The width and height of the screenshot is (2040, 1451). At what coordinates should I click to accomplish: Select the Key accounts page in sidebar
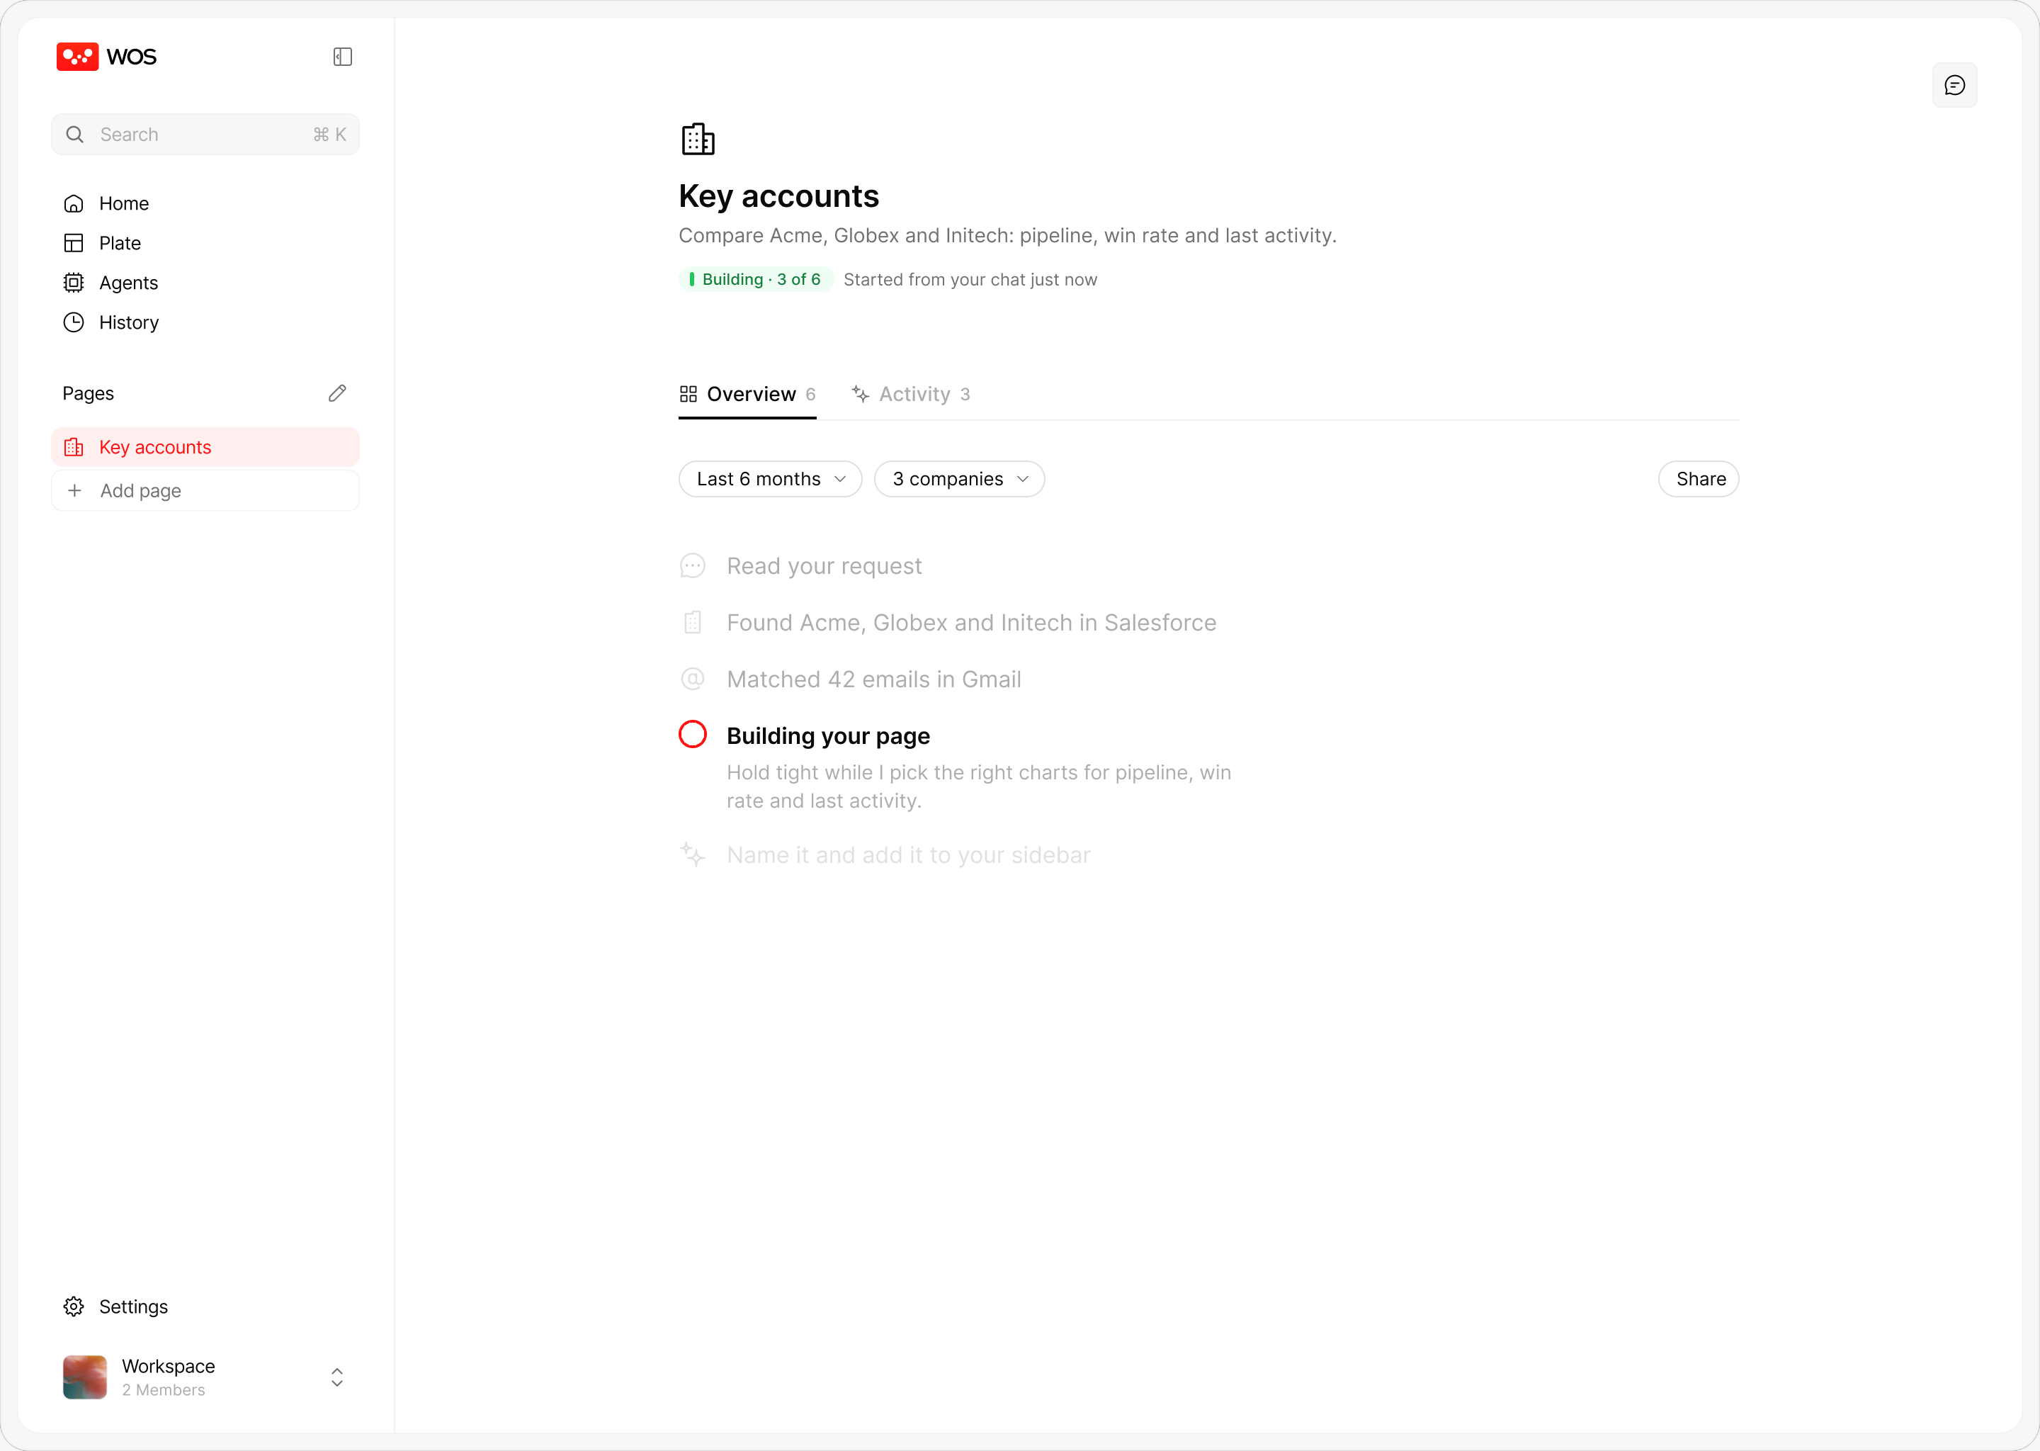click(205, 447)
